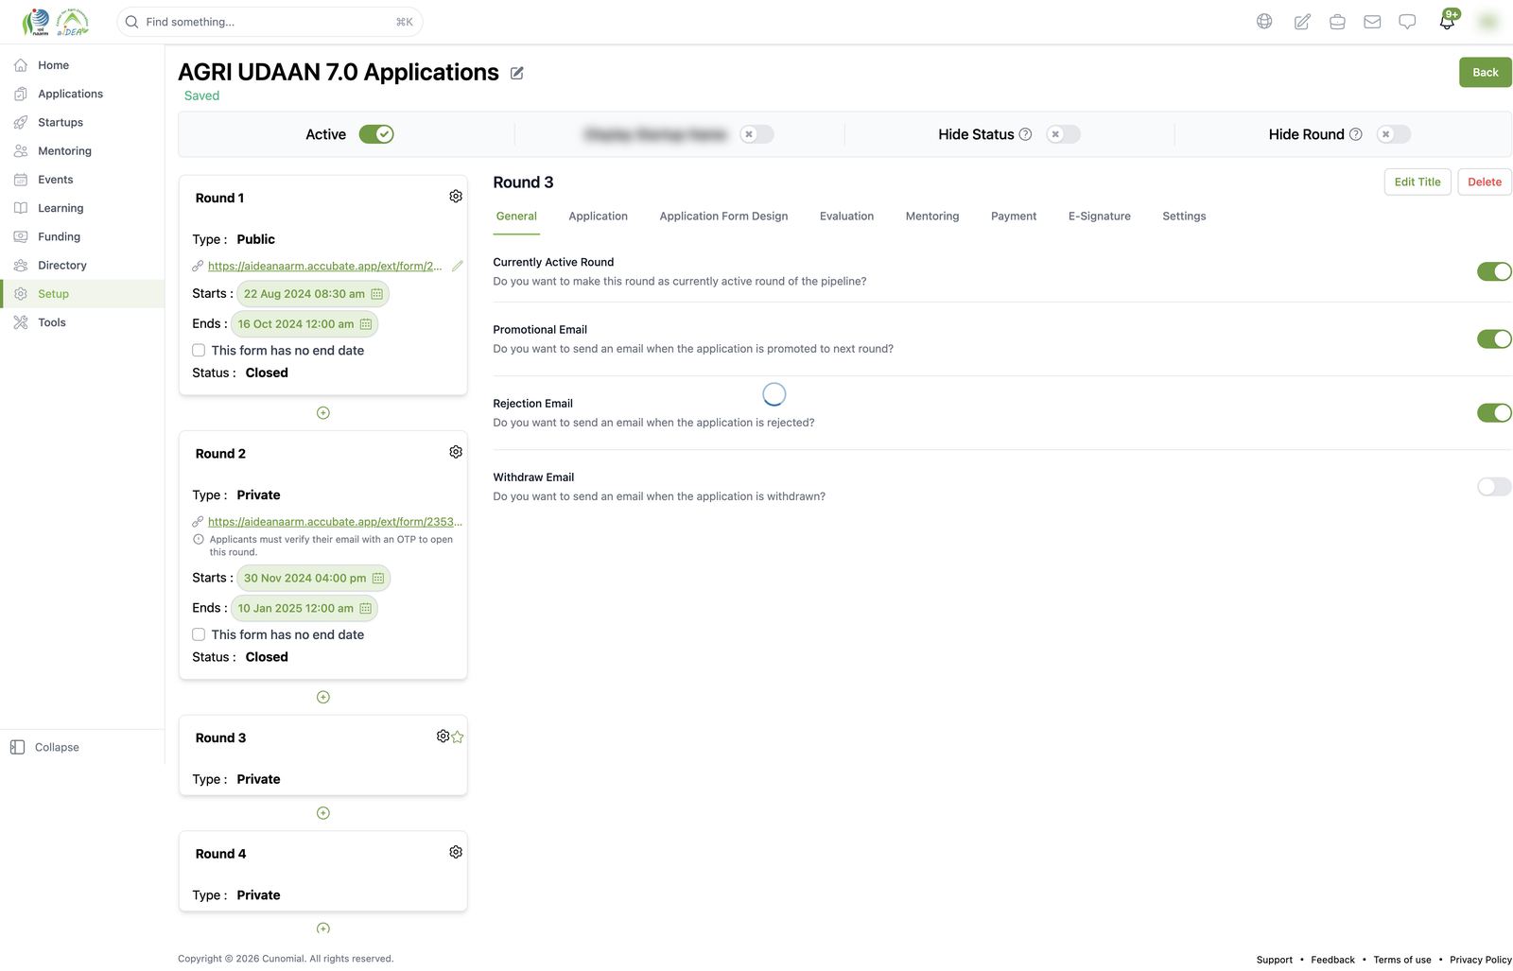
Task: Add a round after Round 3
Action: [323, 813]
